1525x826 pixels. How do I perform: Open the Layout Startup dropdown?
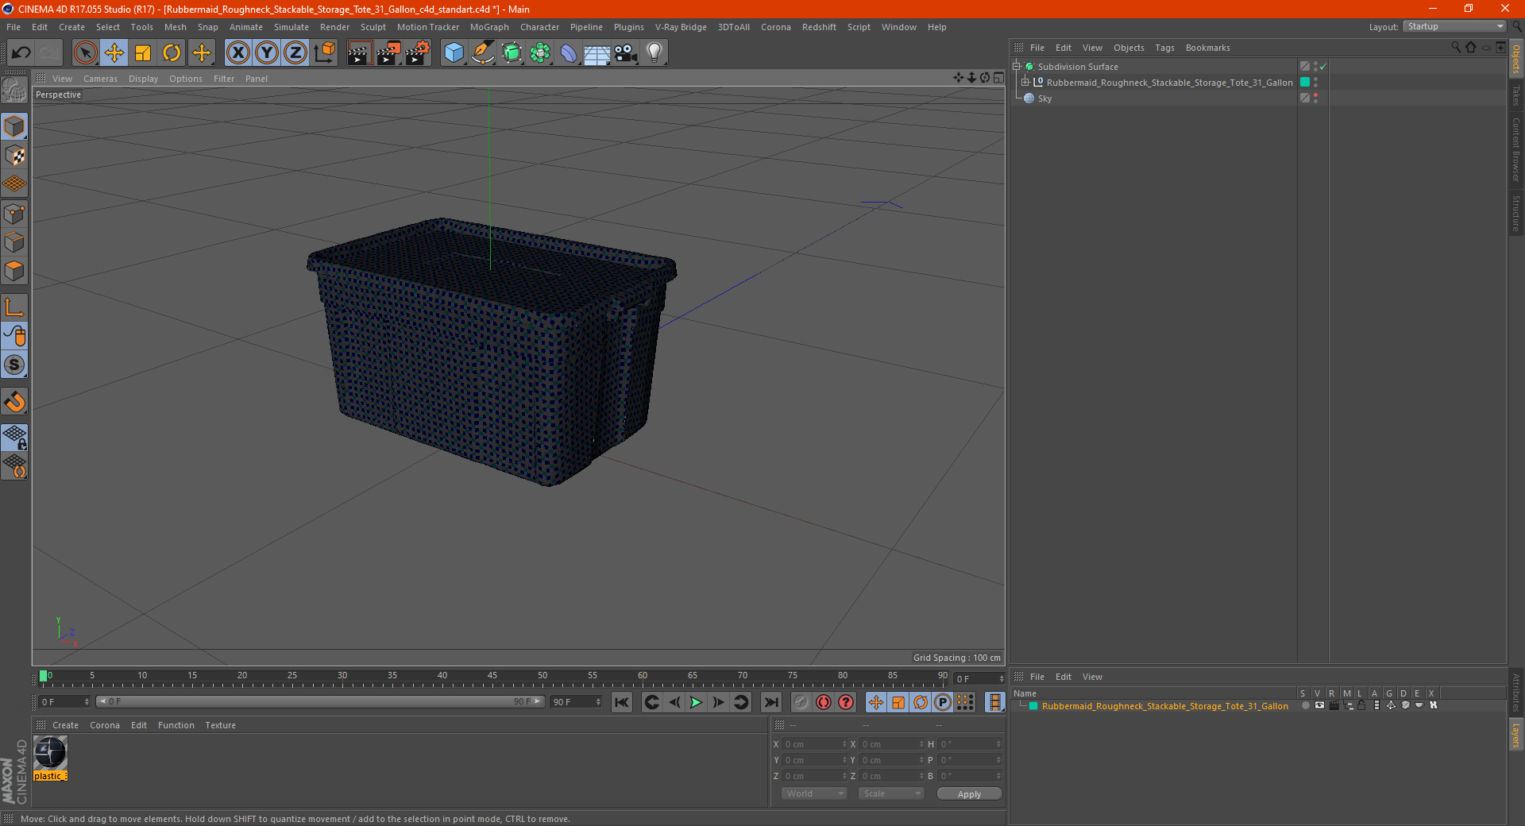pos(1454,27)
